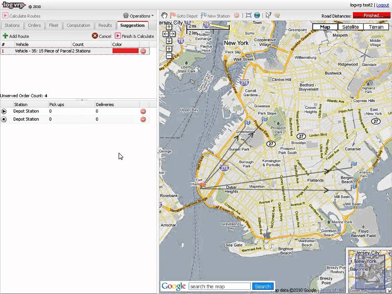Pan the map up with the arrow

click(169, 27)
